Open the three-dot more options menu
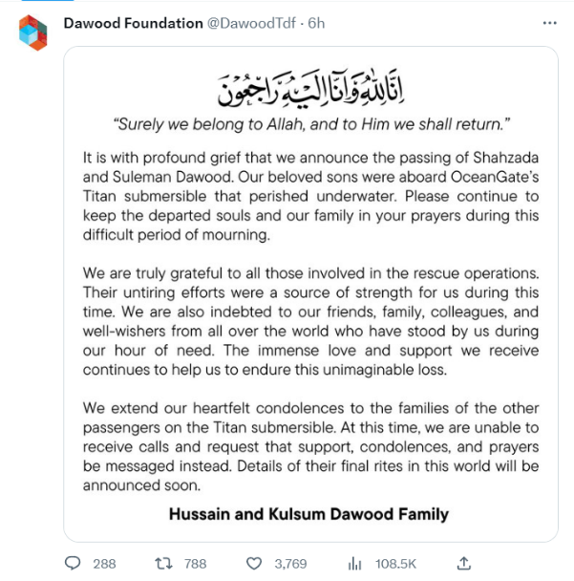 click(x=549, y=23)
